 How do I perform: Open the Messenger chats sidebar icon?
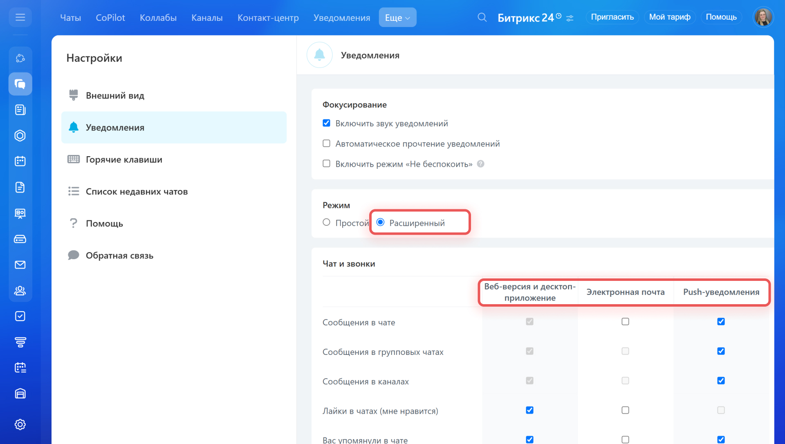(x=20, y=84)
